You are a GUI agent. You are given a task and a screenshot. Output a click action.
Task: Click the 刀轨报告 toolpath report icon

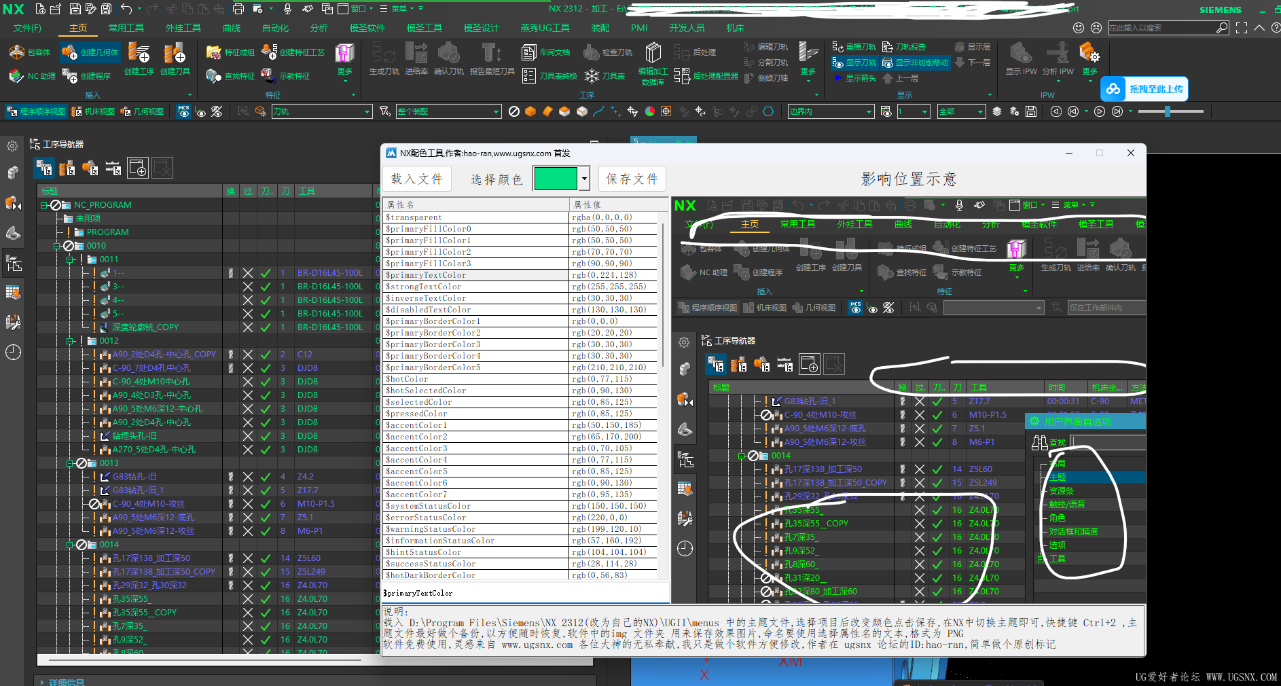pos(903,47)
